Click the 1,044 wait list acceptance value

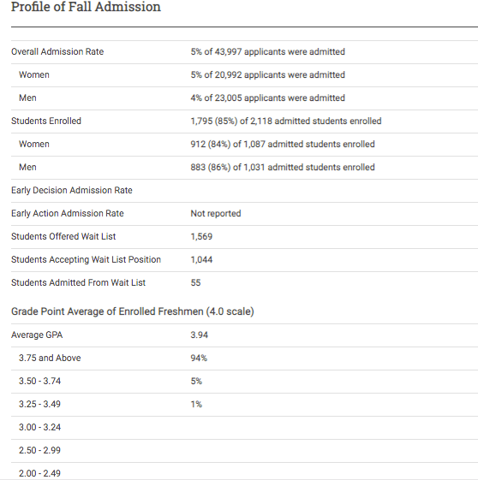(201, 260)
